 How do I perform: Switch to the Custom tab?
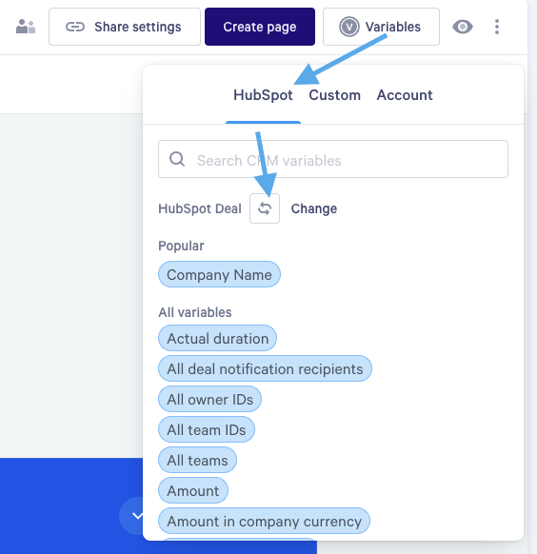(334, 95)
